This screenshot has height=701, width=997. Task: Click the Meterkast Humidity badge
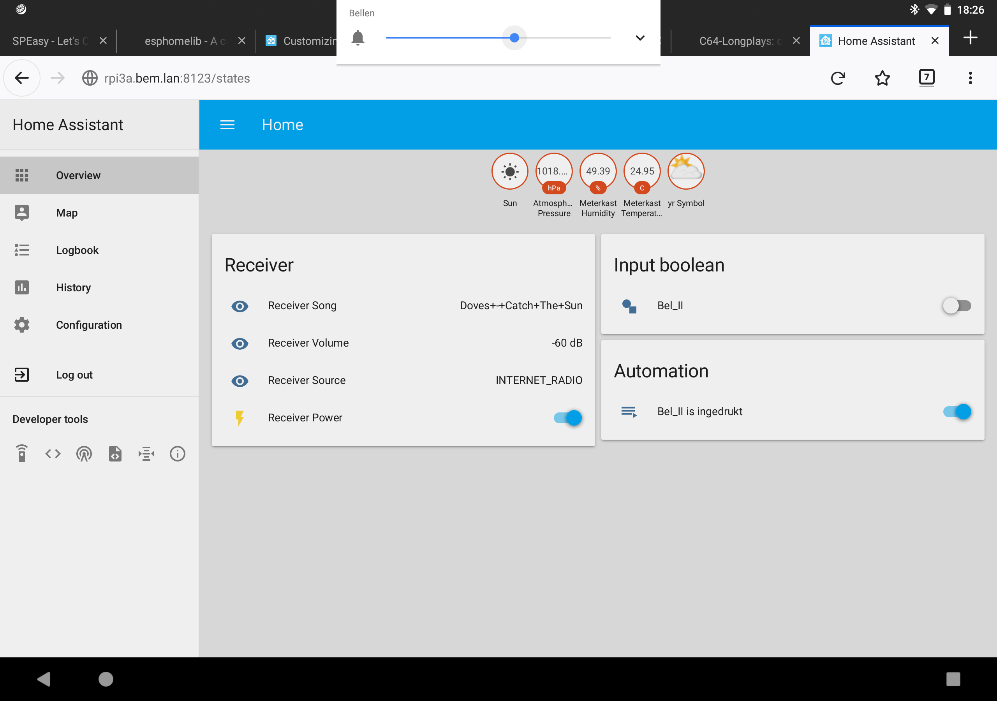[598, 171]
